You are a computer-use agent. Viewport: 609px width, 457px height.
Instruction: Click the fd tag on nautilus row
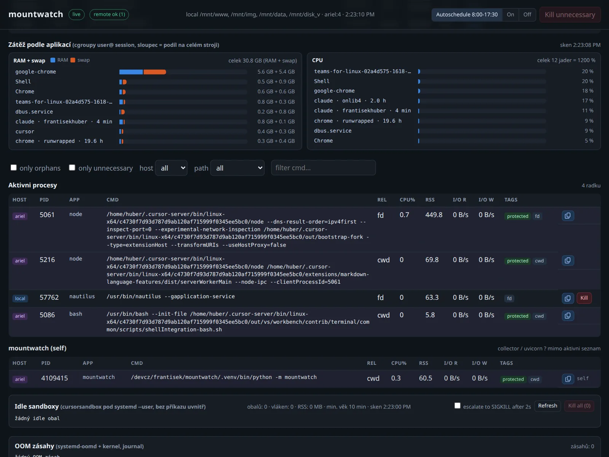[509, 299]
